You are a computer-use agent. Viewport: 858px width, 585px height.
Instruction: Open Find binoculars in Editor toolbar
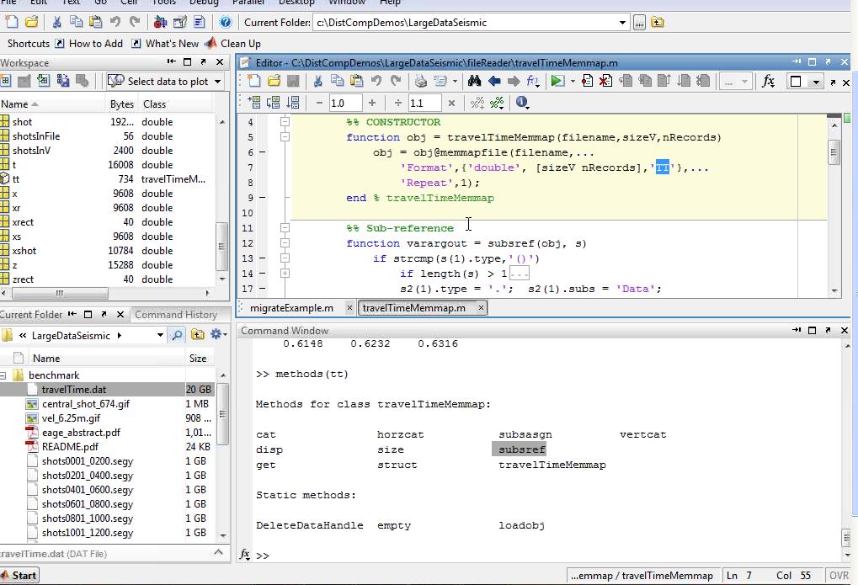pos(474,81)
